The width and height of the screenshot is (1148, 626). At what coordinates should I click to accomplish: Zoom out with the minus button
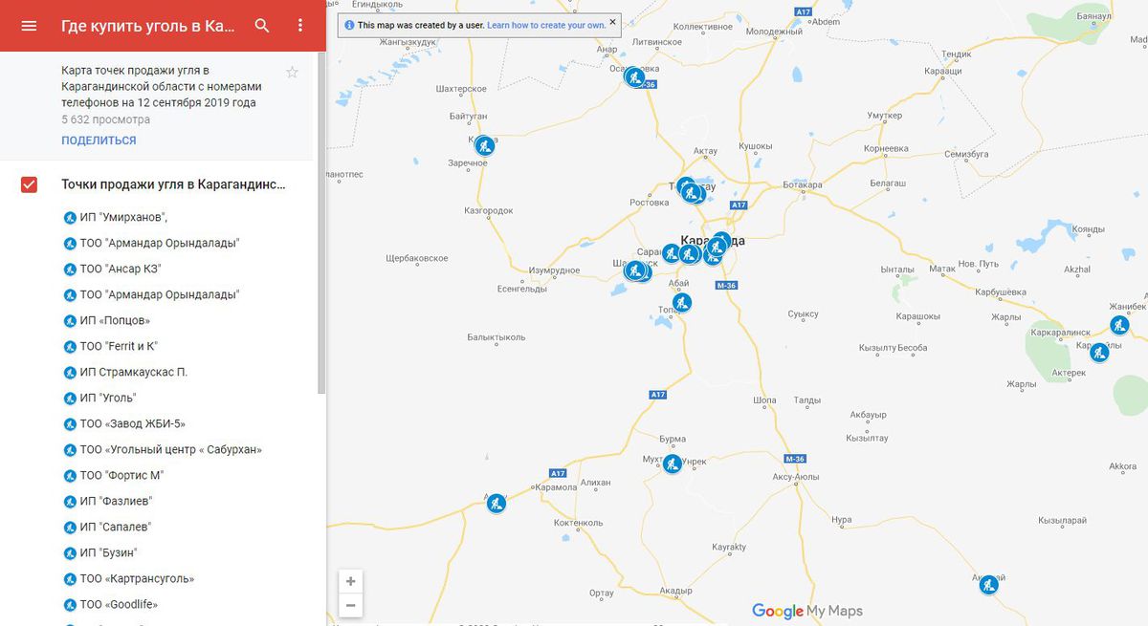351,605
